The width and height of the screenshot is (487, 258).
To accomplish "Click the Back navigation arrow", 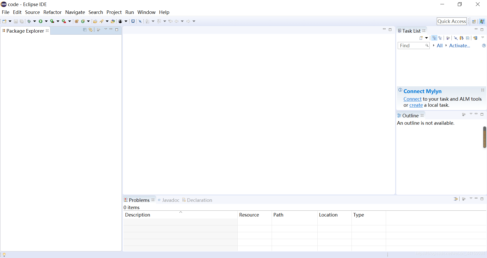I will click(177, 21).
